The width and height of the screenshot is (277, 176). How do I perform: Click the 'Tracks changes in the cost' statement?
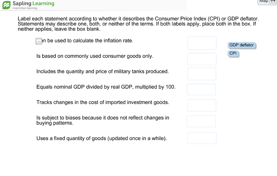[x=103, y=102]
